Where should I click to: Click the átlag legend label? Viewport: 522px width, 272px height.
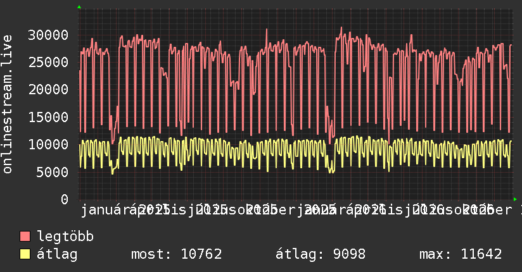click(x=57, y=254)
